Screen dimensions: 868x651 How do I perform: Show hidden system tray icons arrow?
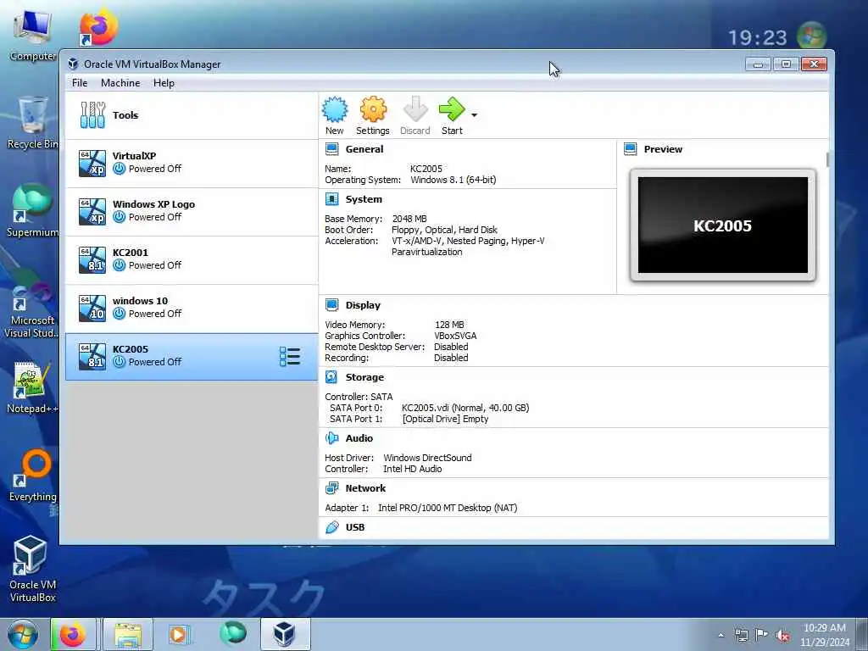pyautogui.click(x=721, y=635)
